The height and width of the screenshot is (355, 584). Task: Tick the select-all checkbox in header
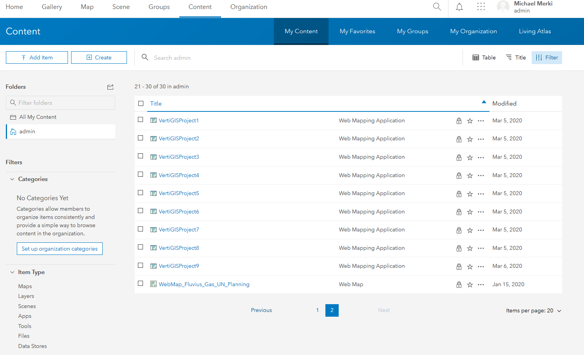(x=141, y=104)
